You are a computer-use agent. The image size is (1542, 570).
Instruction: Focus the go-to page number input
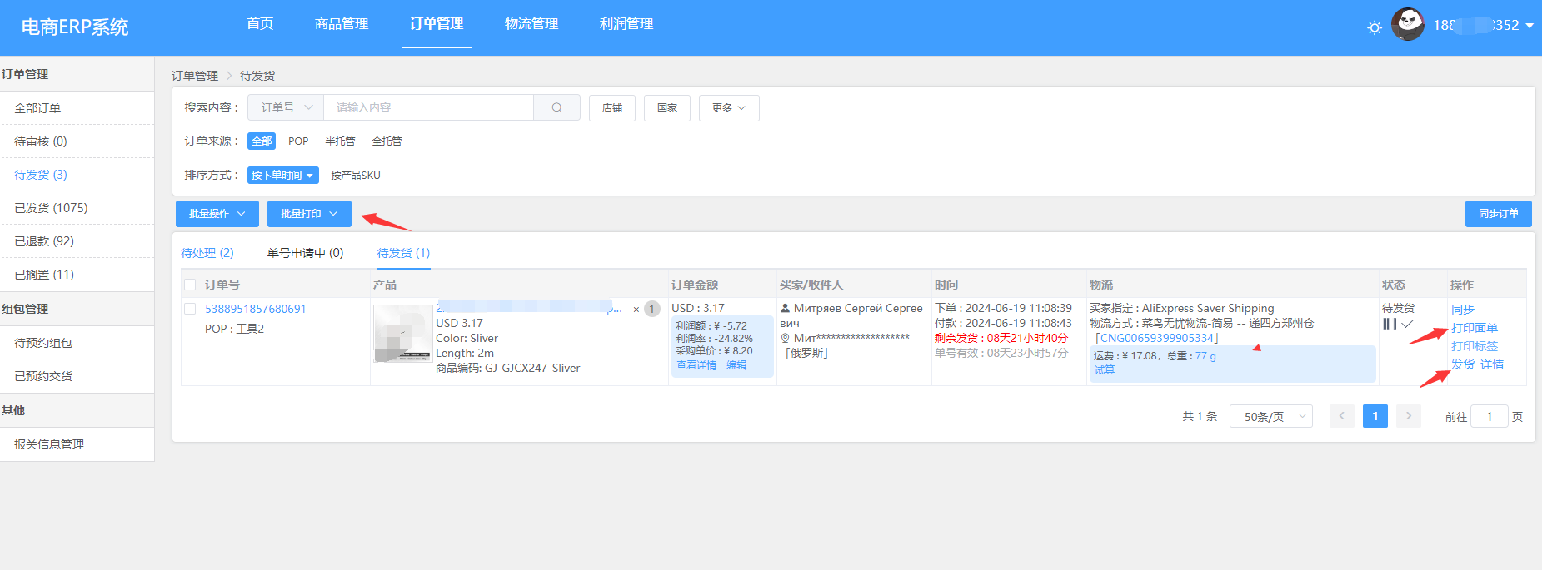click(1490, 416)
